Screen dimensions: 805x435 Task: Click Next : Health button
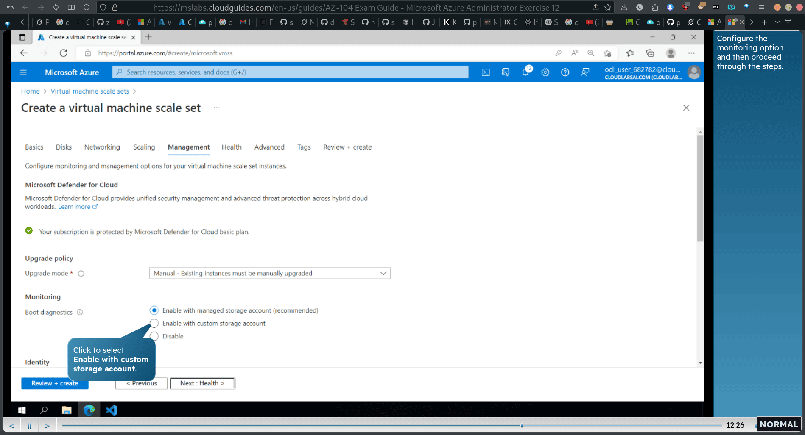(x=202, y=383)
